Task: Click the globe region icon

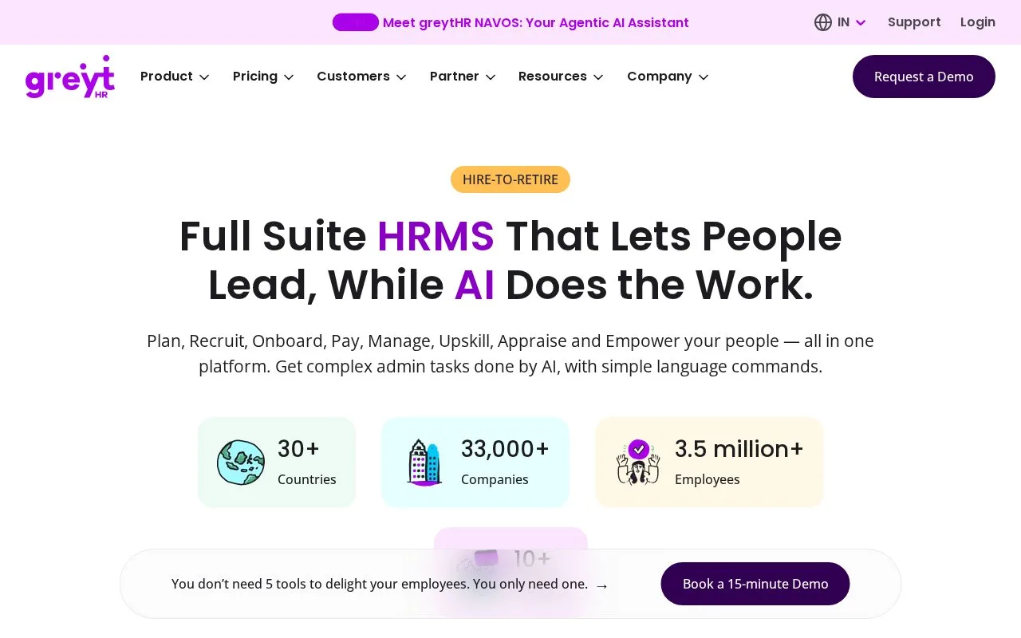Action: [x=823, y=22]
